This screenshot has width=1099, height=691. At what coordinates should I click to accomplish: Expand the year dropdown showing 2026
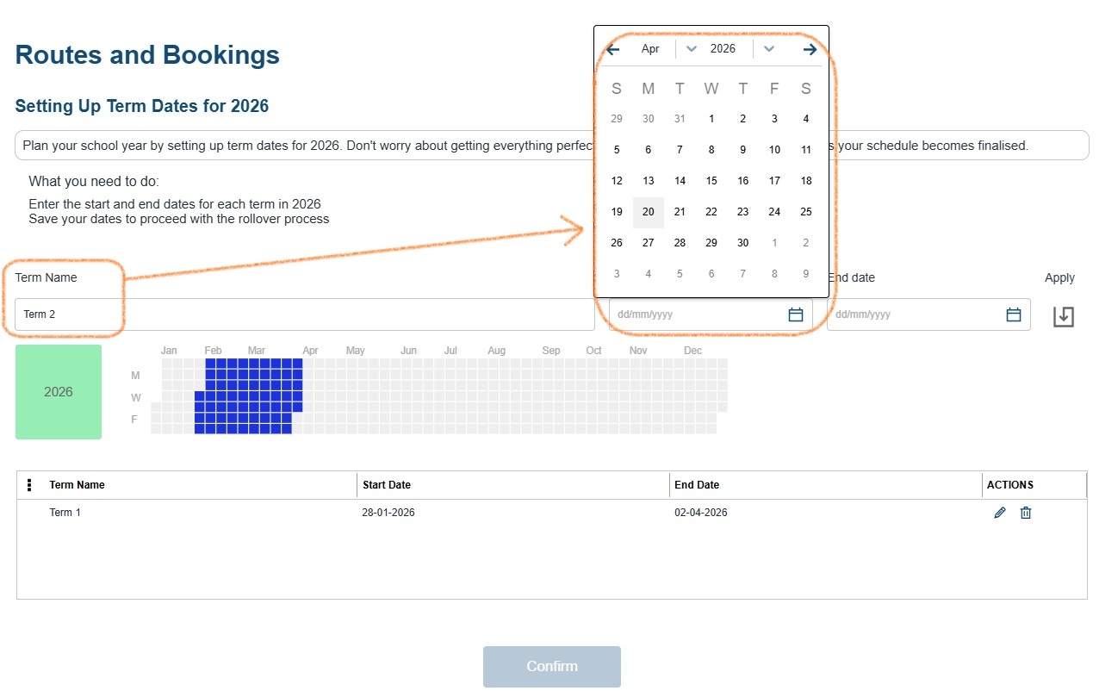click(x=769, y=49)
